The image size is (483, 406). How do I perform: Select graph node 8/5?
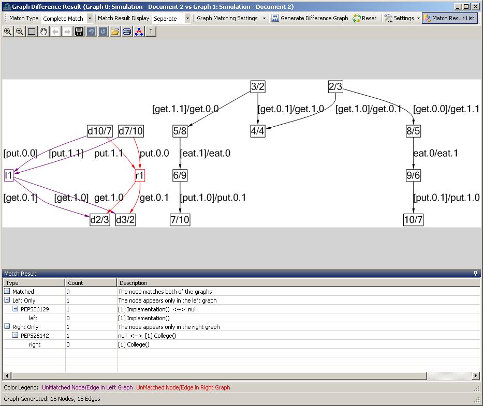pos(413,131)
